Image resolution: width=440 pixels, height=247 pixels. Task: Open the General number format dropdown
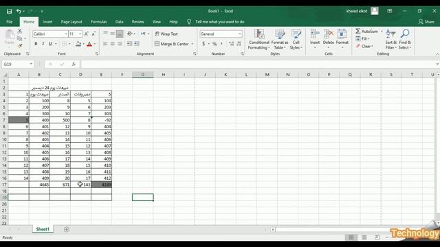(240, 34)
